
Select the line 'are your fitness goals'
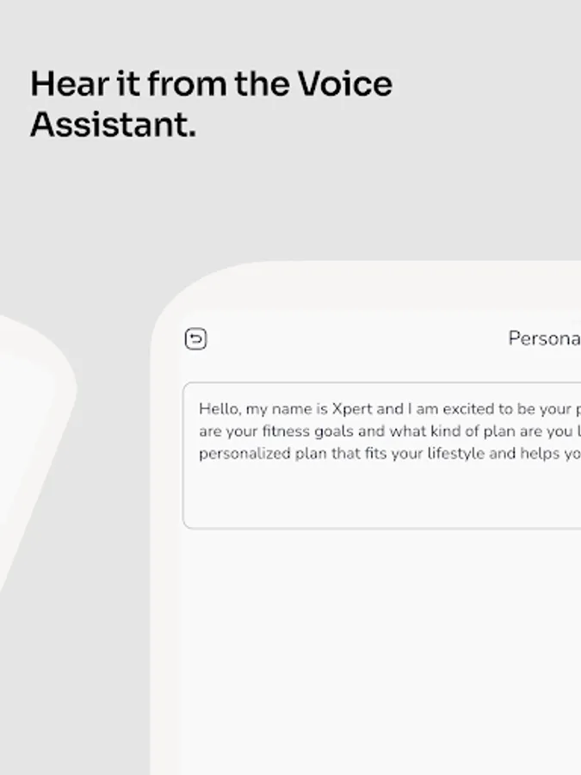click(390, 431)
